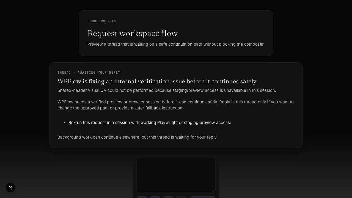Click the composer text area resize handle
Image resolution: width=352 pixels, height=198 pixels.
point(214,191)
